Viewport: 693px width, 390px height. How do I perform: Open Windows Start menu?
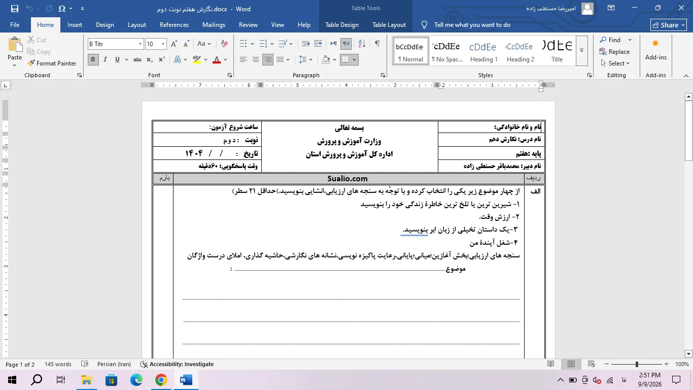[x=12, y=380]
